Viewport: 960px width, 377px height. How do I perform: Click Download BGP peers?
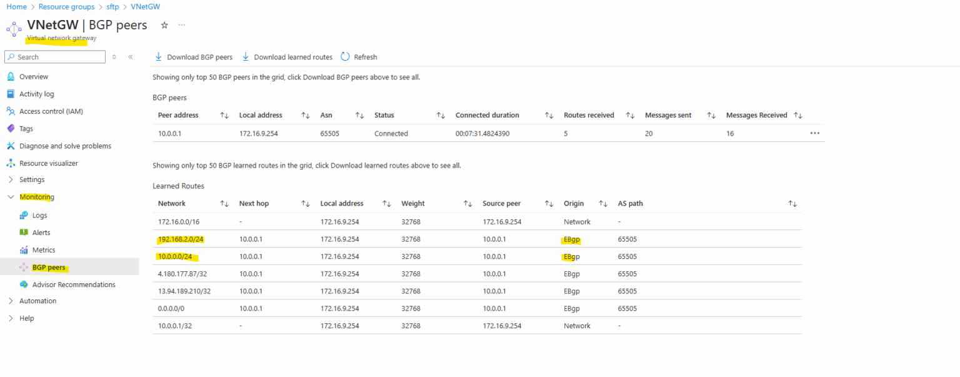point(194,56)
